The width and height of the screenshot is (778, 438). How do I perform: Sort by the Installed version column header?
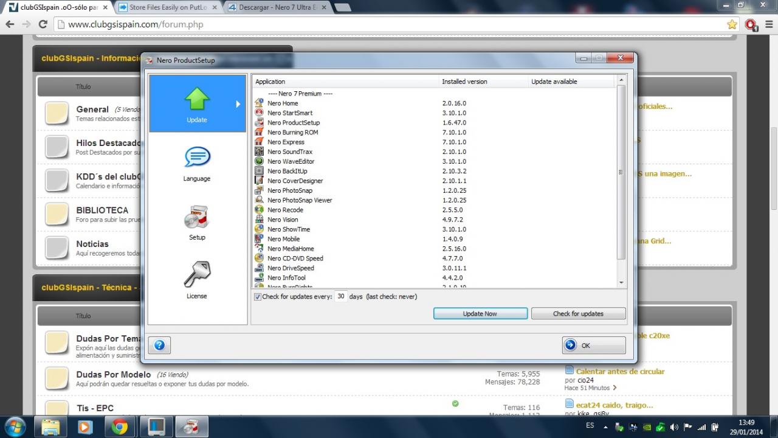483,82
